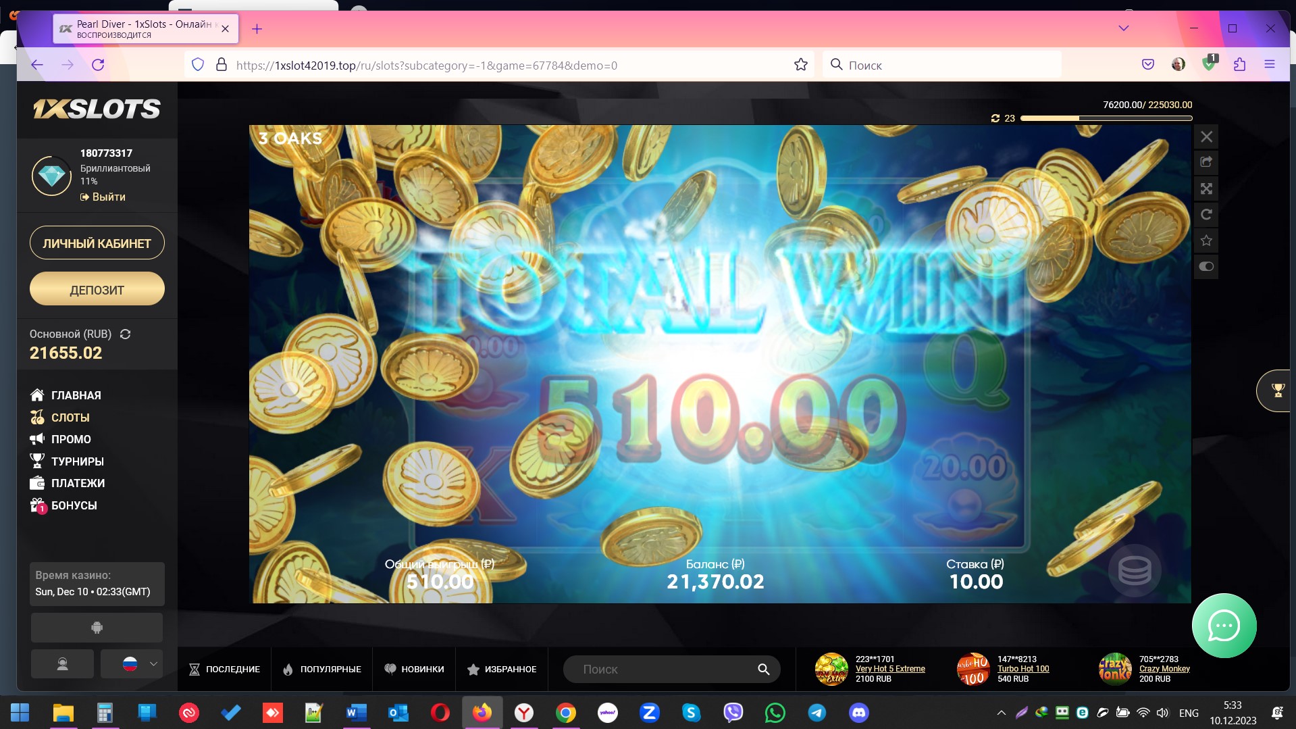This screenshot has width=1296, height=729.
Task: Switch to ПОСЛЕДНИЕ games tab
Action: tap(224, 669)
